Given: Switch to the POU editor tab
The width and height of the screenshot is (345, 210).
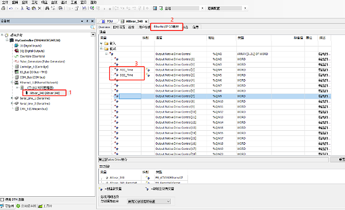Looking at the screenshot, I should pos(108,21).
